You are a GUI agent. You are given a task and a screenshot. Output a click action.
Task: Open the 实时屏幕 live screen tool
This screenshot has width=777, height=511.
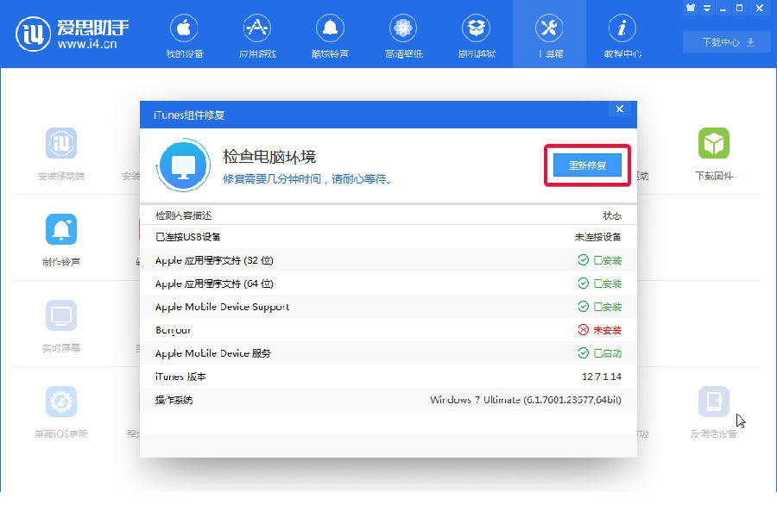click(x=61, y=327)
